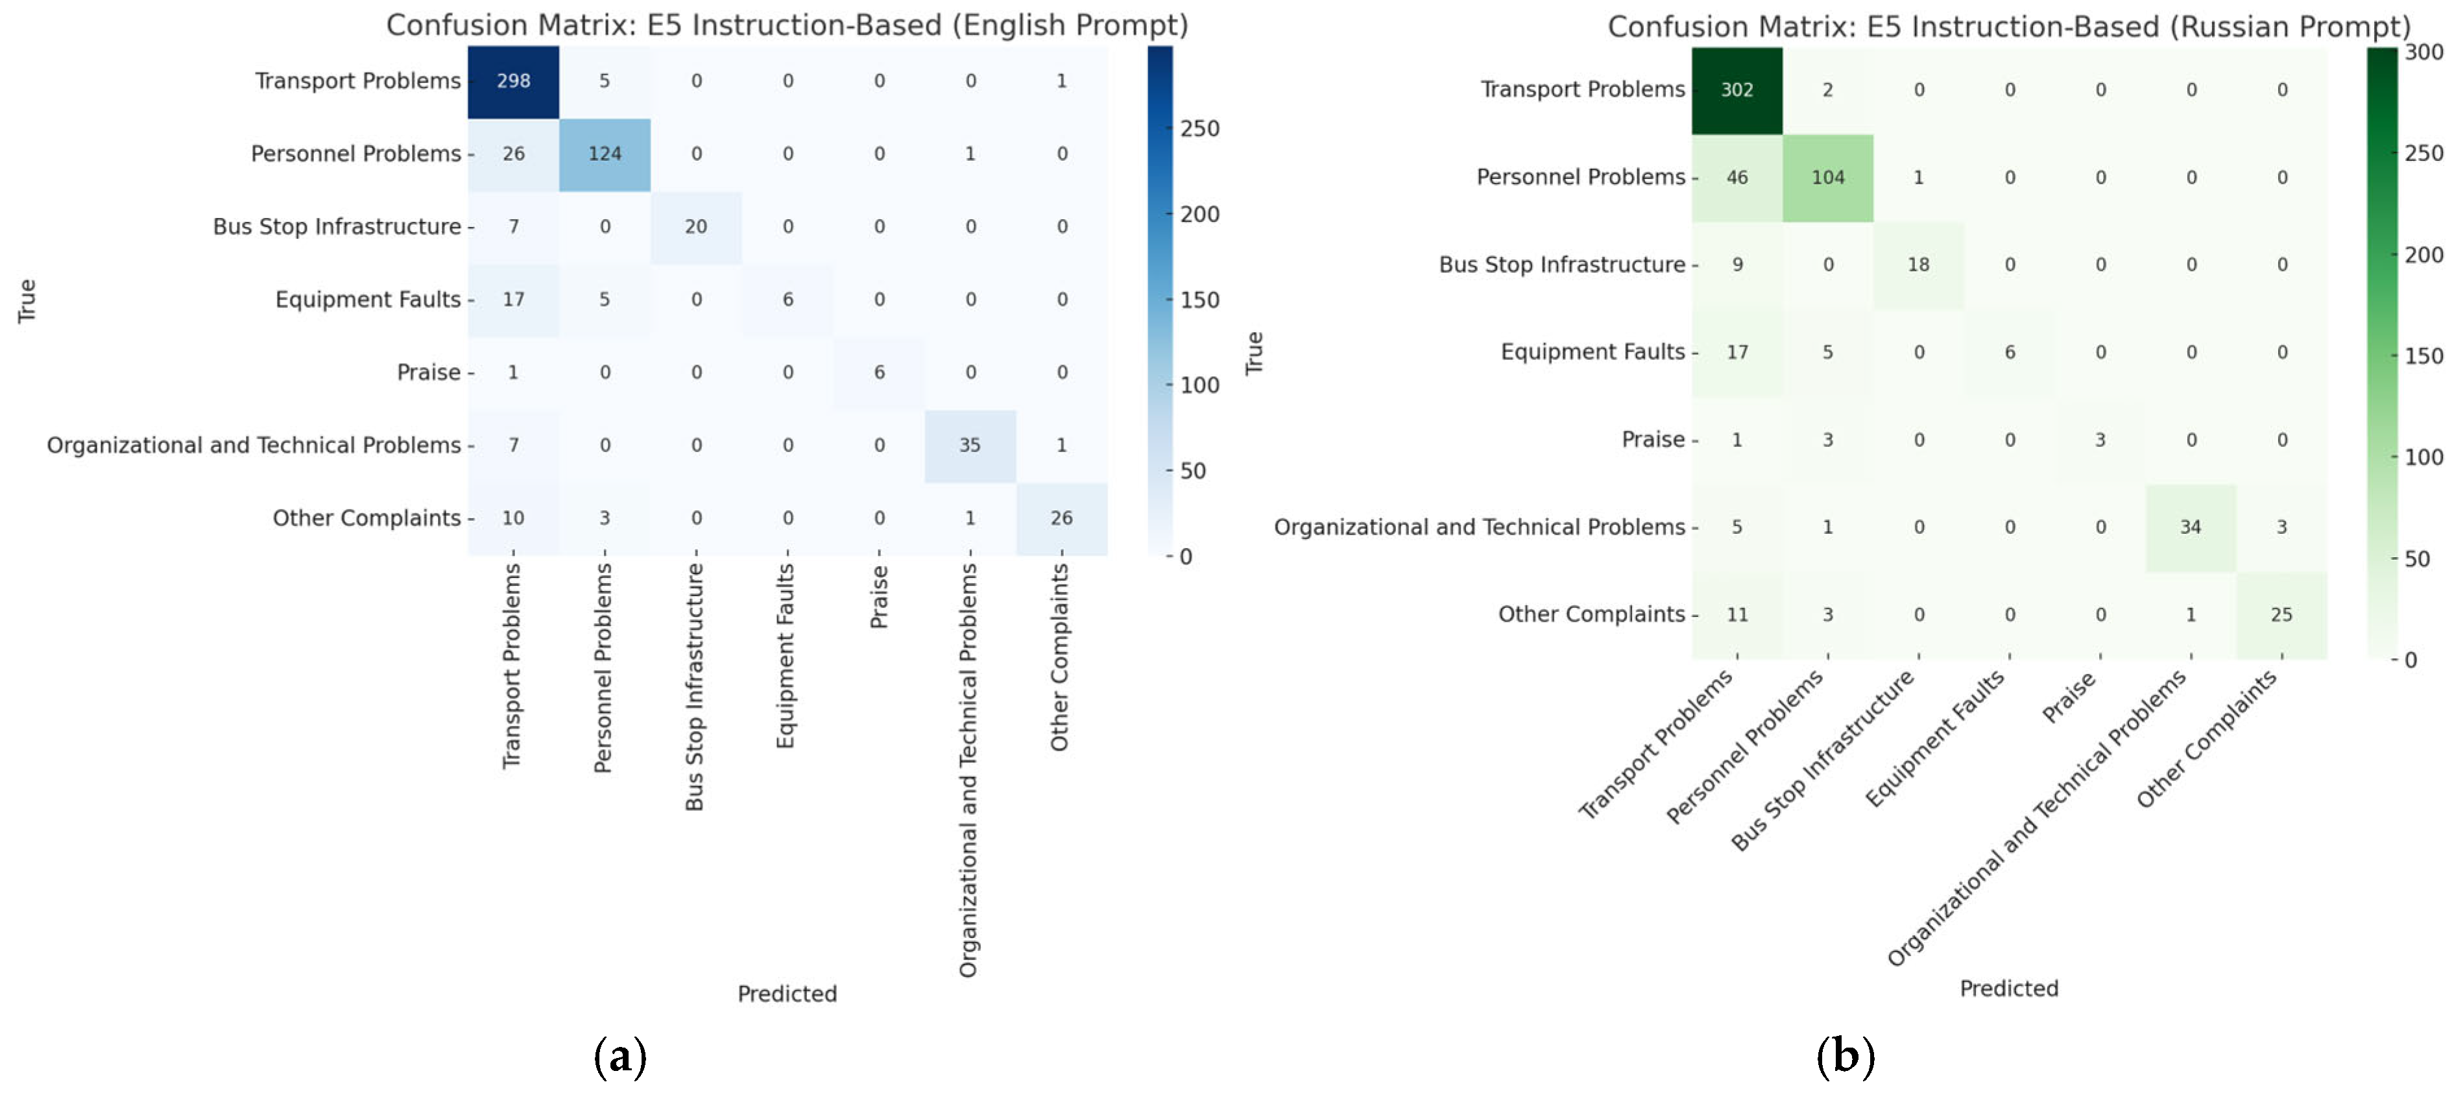Select the 20 cell in the Bus Stop Infrastructure row
Screen dimensions: 2454x1093
pyautogui.click(x=695, y=227)
